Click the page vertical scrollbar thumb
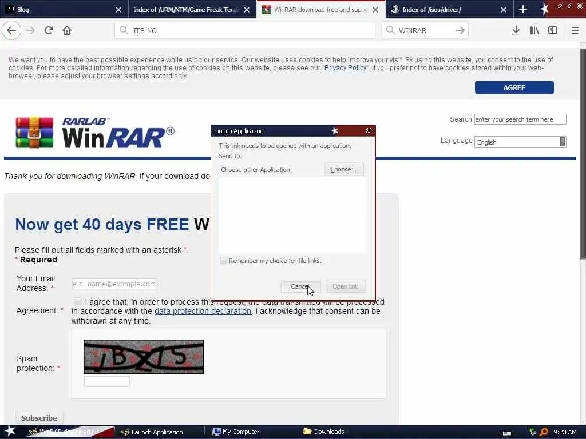Viewport: 586px width, 439px height. pyautogui.click(x=583, y=153)
